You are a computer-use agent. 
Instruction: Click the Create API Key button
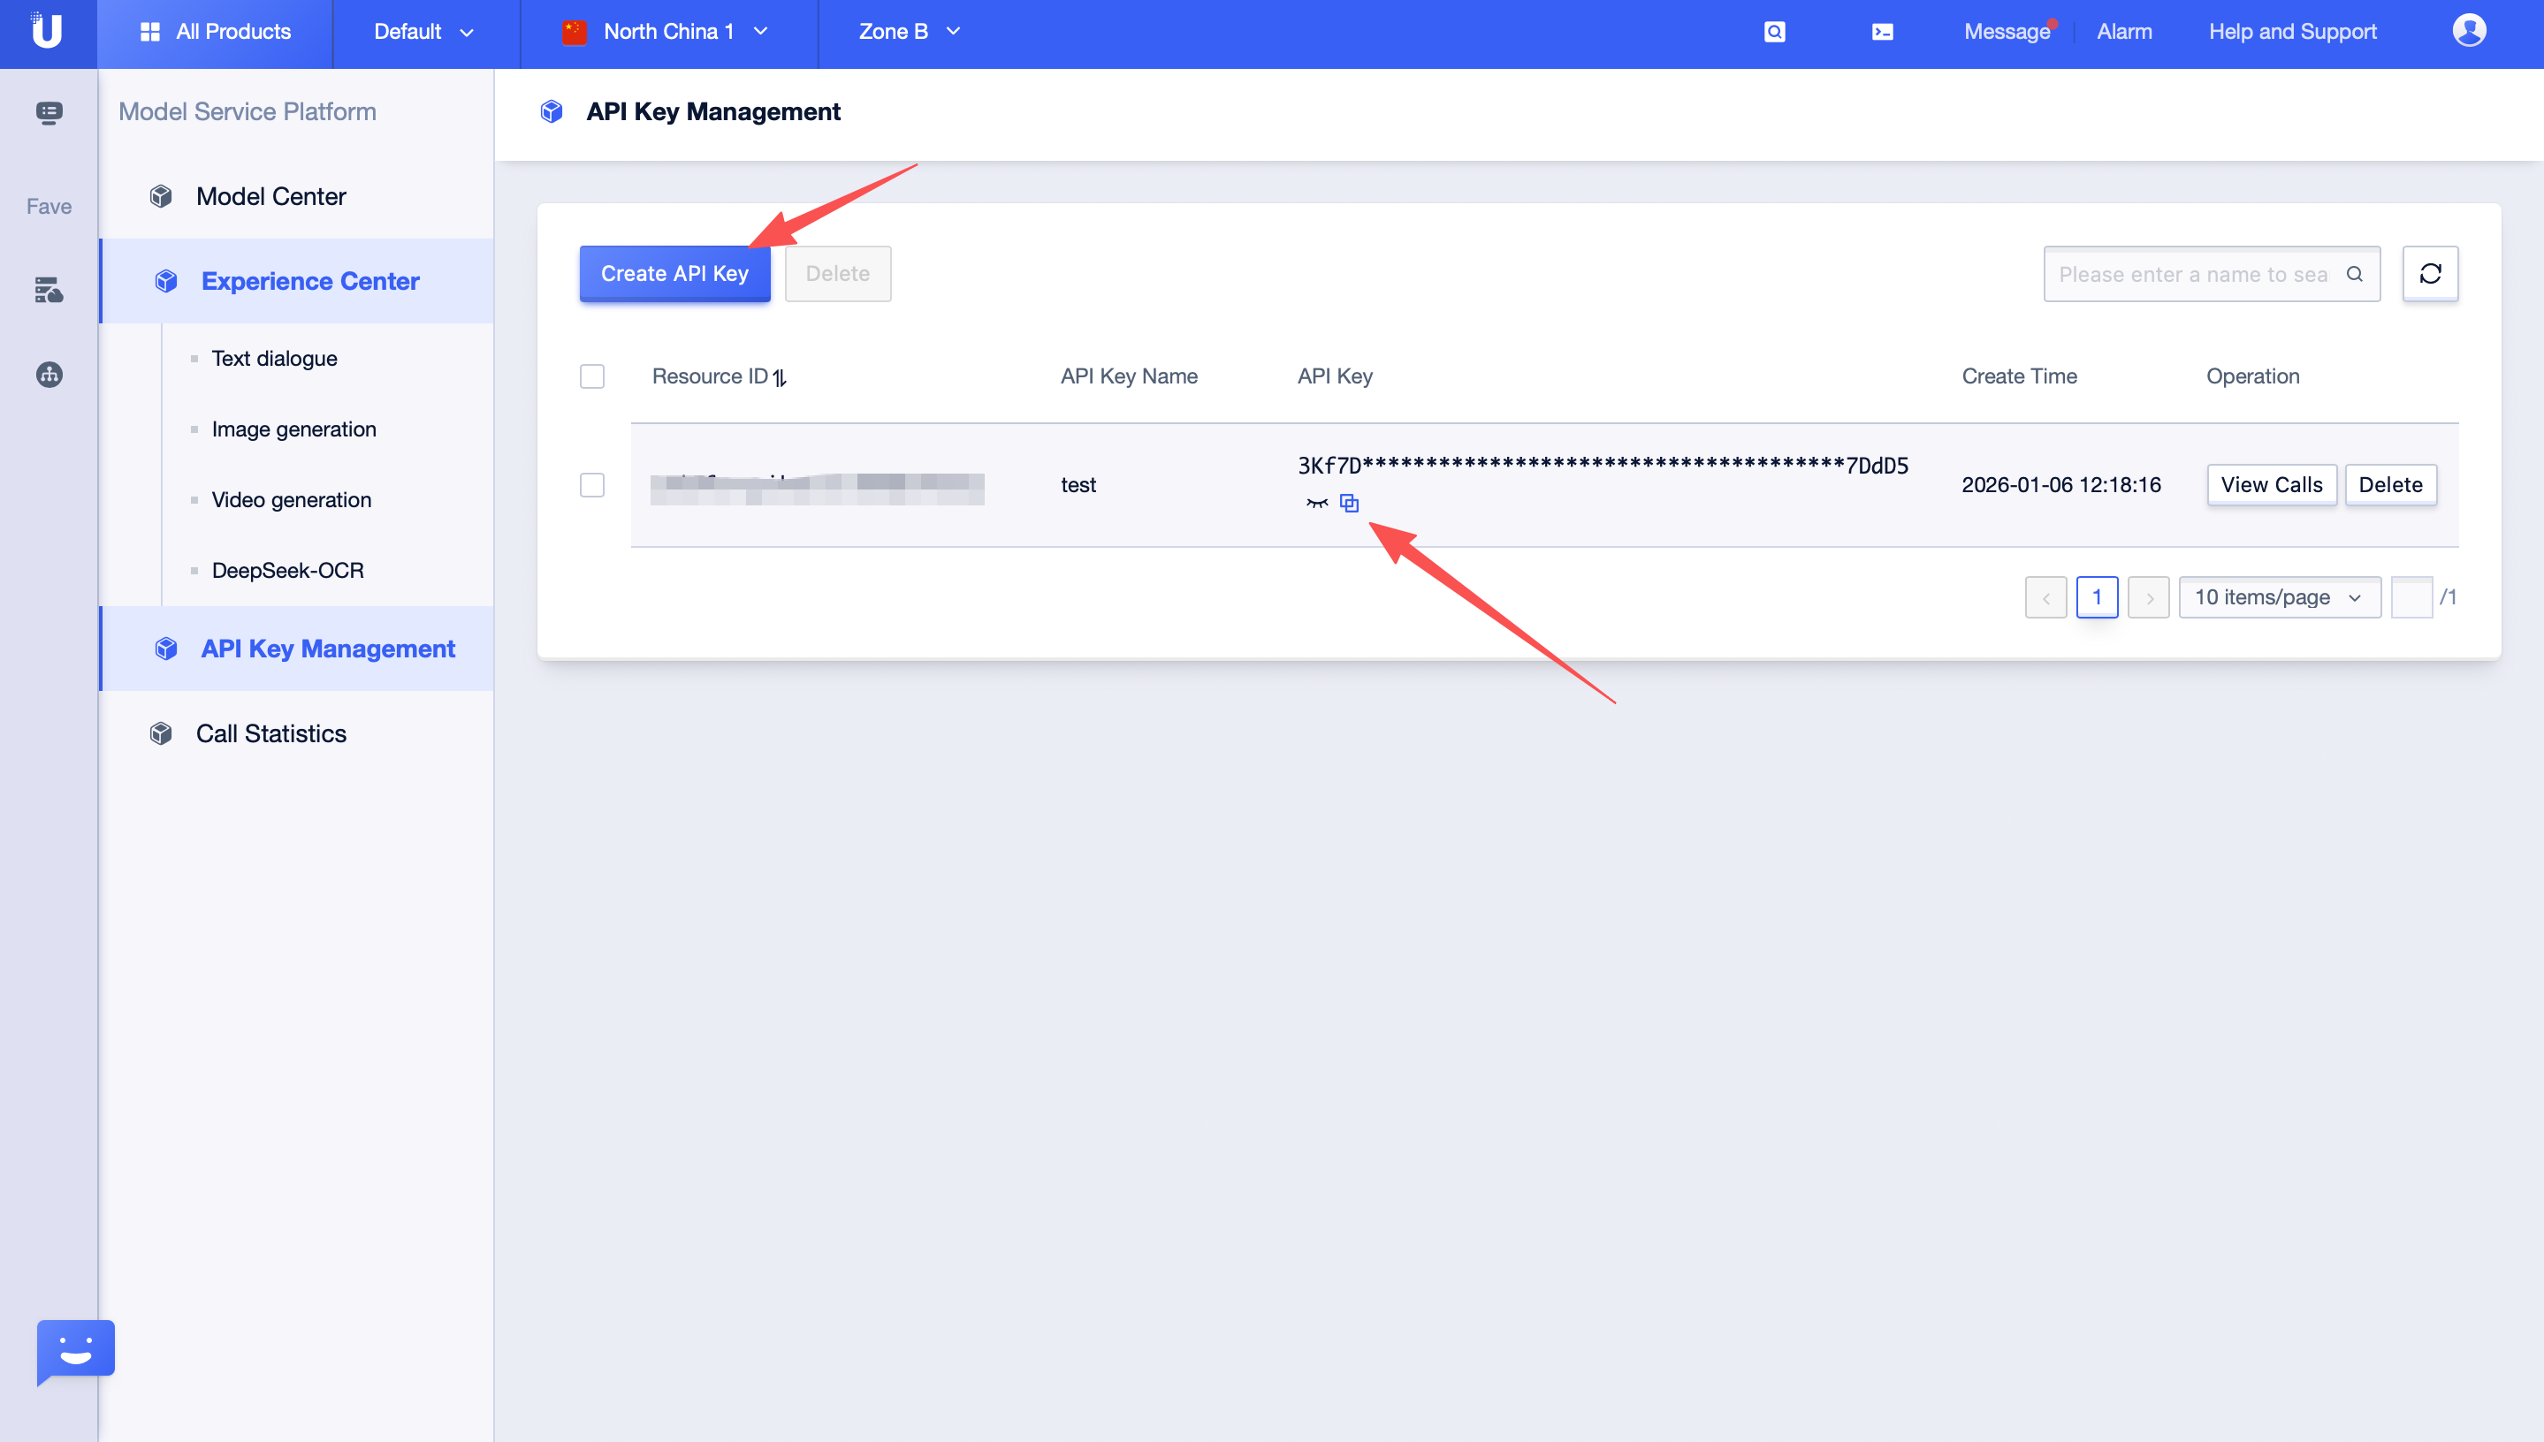pos(674,273)
